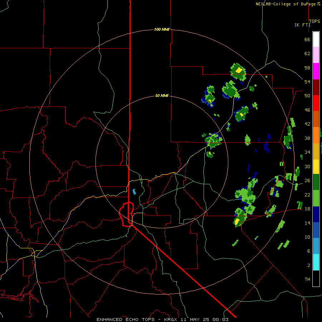Click the navy blue legend swatch

pos(316,214)
